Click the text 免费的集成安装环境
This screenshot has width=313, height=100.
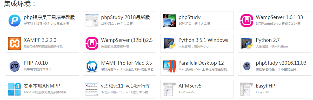click(115, 46)
